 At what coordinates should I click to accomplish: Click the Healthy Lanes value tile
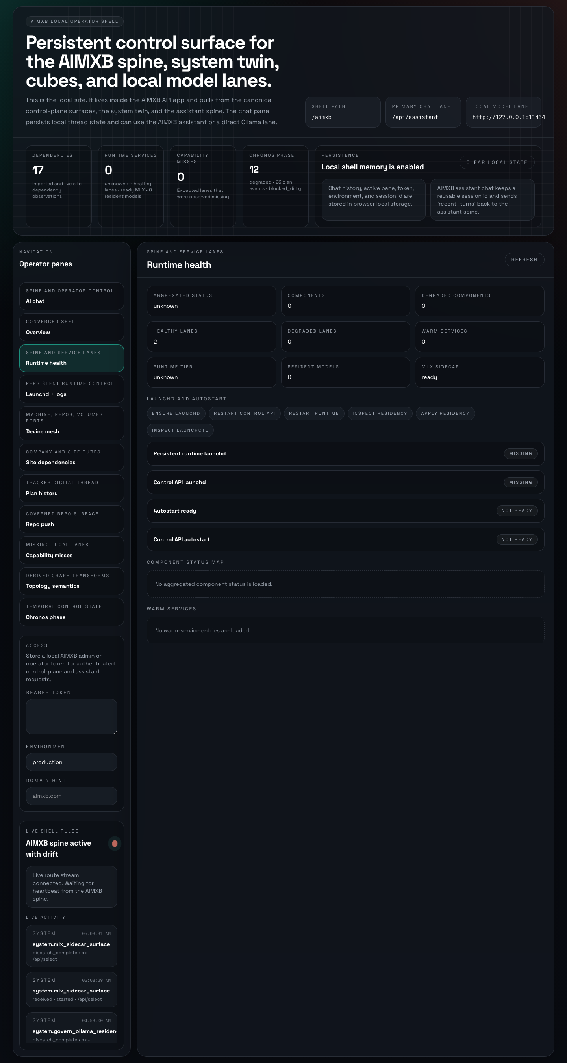click(x=211, y=337)
